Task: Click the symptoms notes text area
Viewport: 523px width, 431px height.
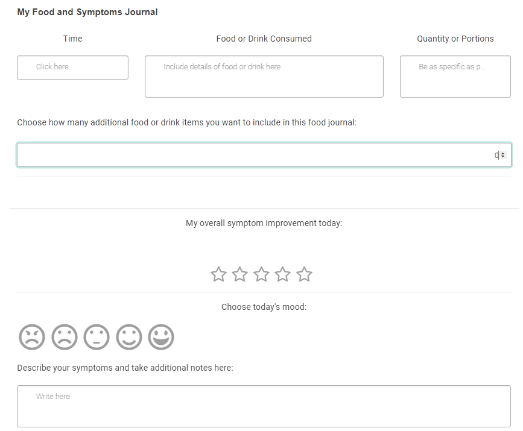Action: tap(264, 406)
